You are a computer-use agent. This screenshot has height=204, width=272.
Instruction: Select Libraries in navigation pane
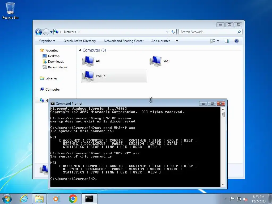click(48, 78)
